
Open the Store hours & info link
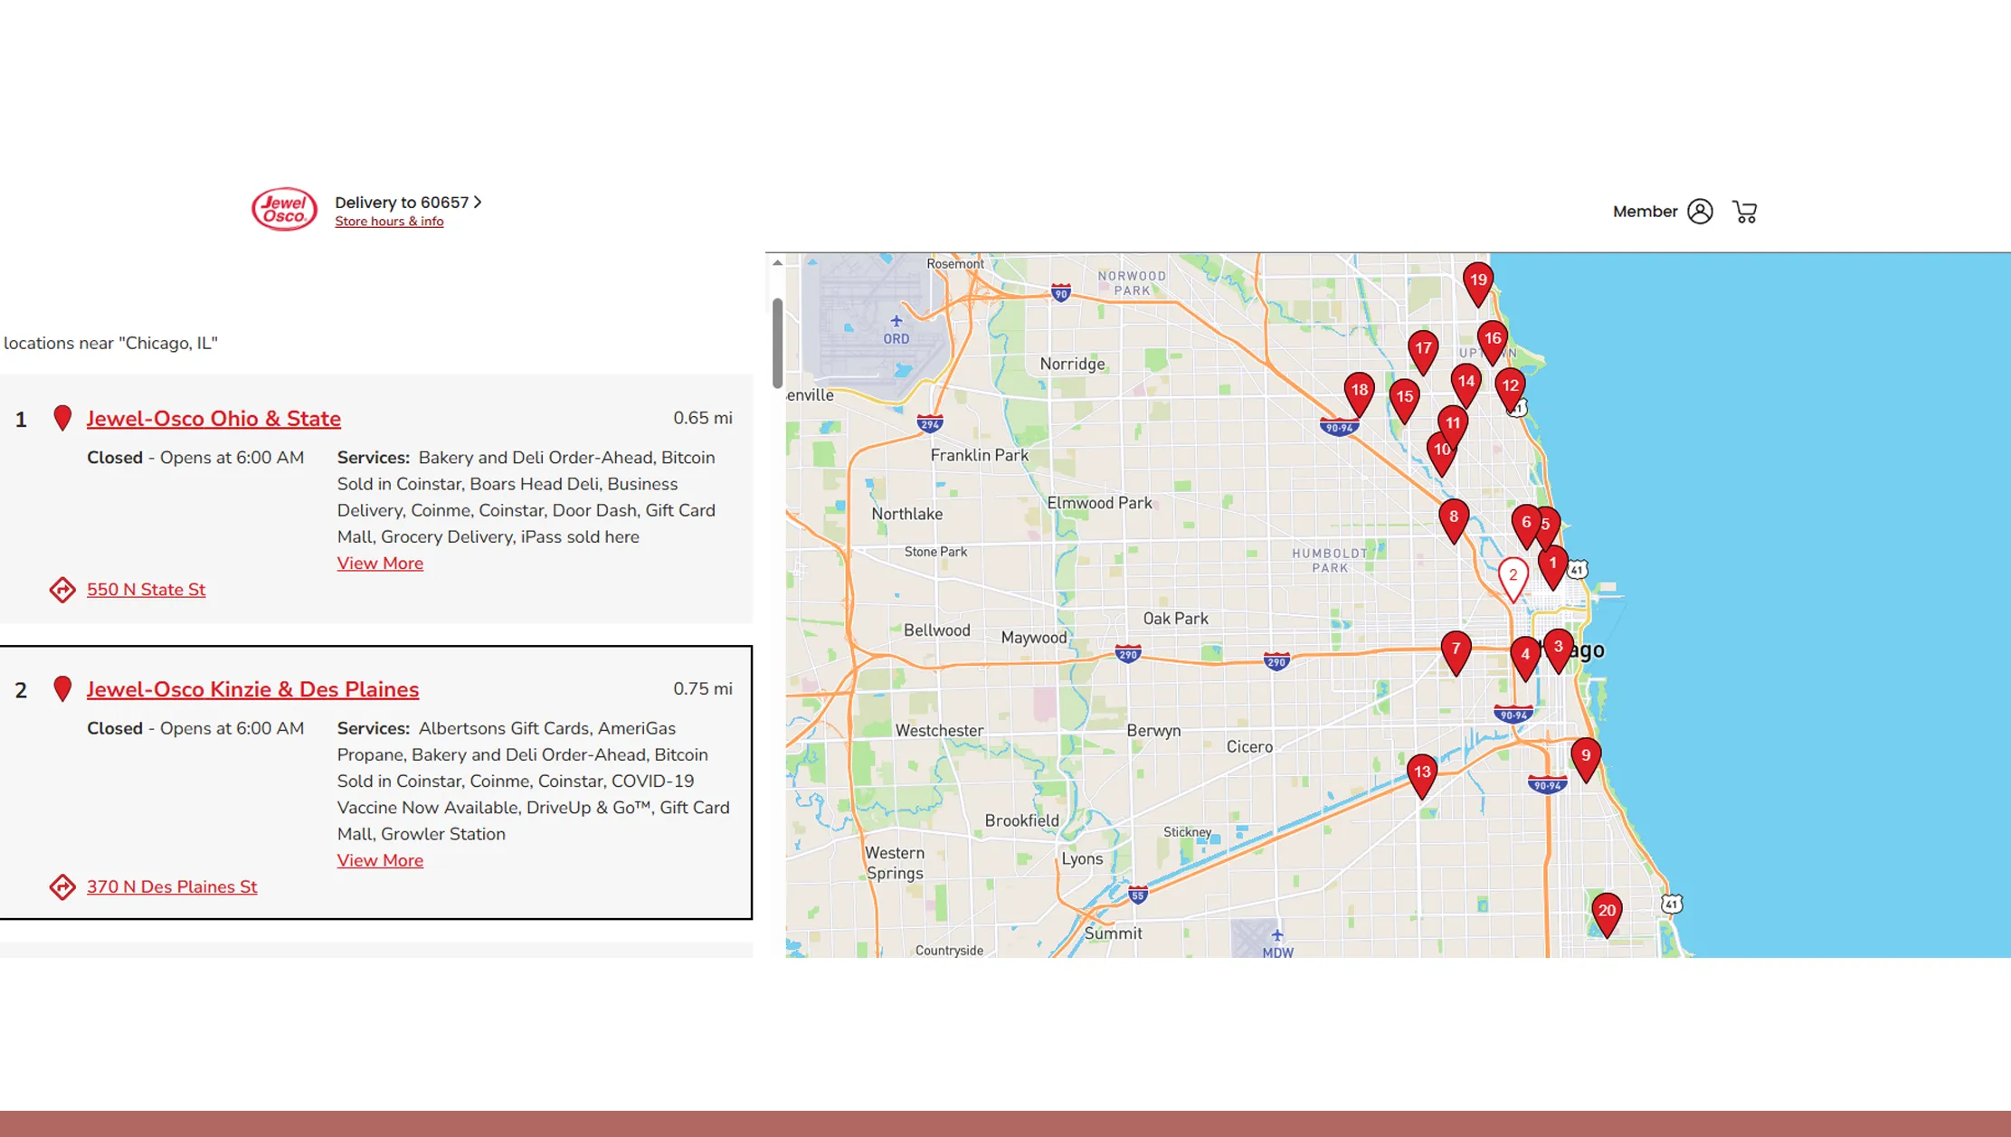[389, 221]
